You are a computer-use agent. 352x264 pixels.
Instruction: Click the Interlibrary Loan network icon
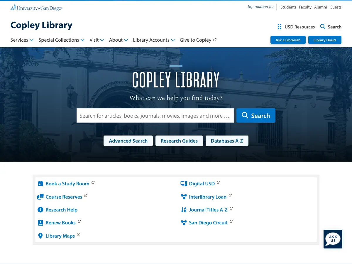pos(184,197)
